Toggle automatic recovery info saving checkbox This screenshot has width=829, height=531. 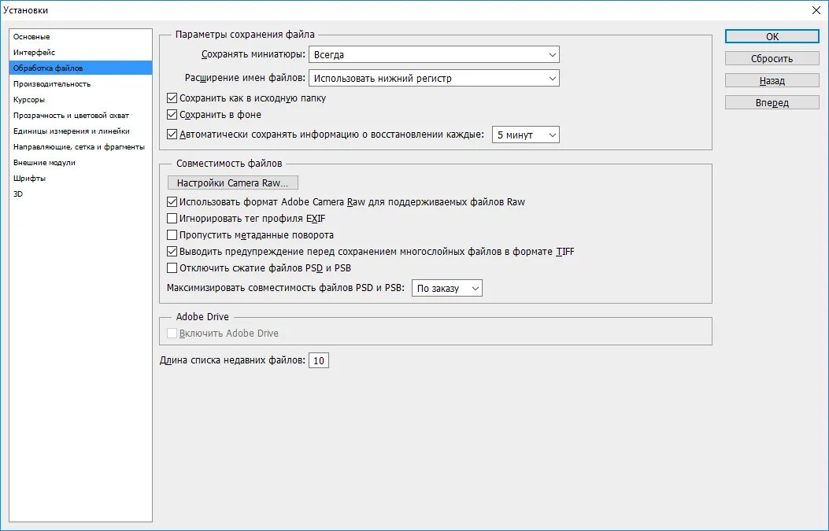click(172, 135)
